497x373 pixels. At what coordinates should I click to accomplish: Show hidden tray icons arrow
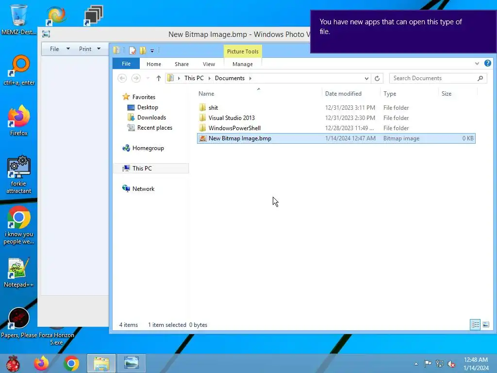click(x=416, y=364)
